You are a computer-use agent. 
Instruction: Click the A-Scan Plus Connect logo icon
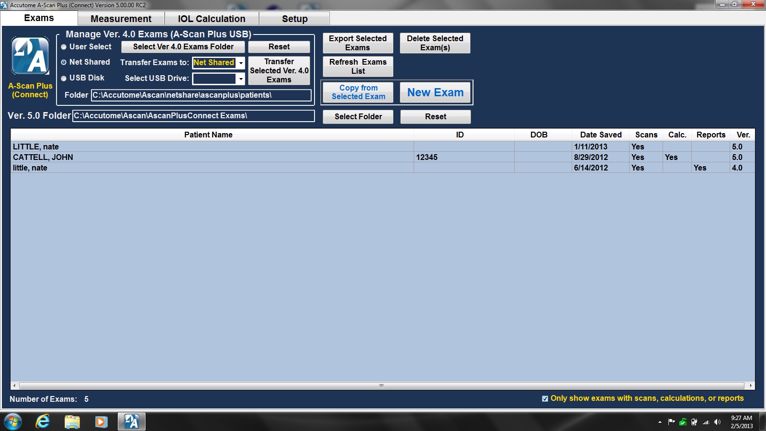point(30,56)
